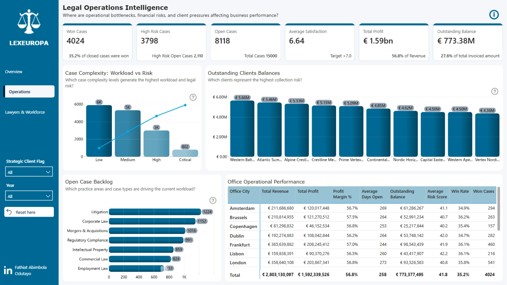Open the Lawyers & Workforce page
507x285 pixels.
pyautogui.click(x=25, y=112)
